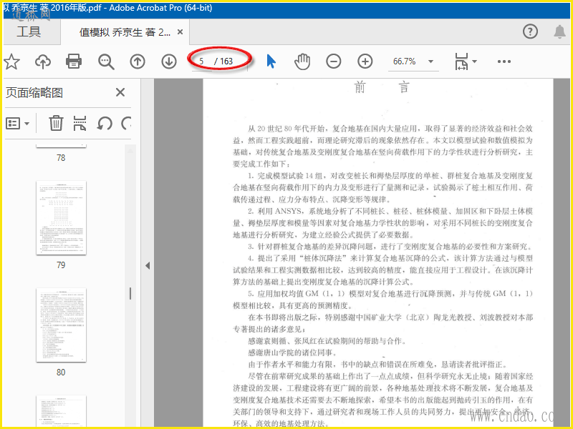Select the thumbnail below page 80
573x429 pixels.
61,410
